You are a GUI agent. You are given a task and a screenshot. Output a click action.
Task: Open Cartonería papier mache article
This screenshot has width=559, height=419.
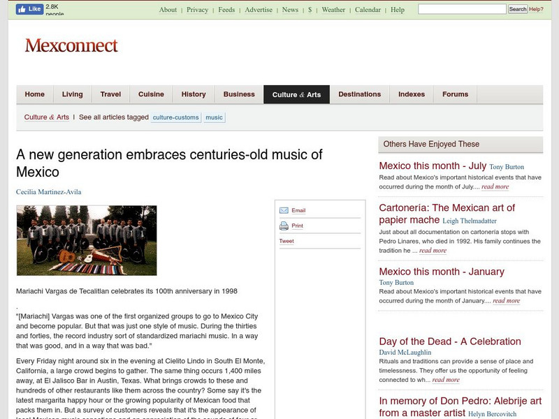(447, 214)
